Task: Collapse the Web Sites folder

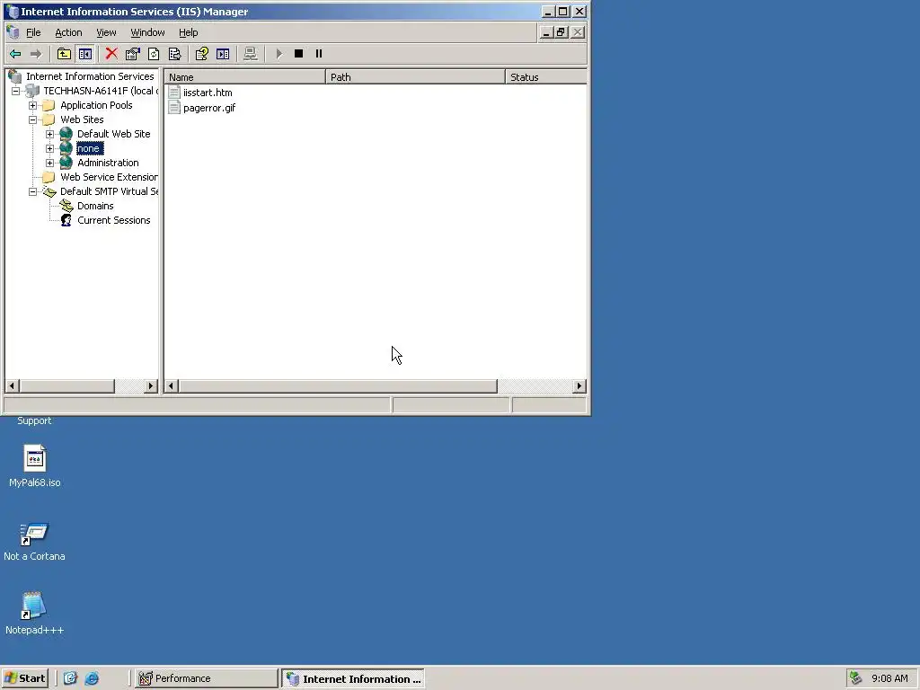Action: pos(33,119)
